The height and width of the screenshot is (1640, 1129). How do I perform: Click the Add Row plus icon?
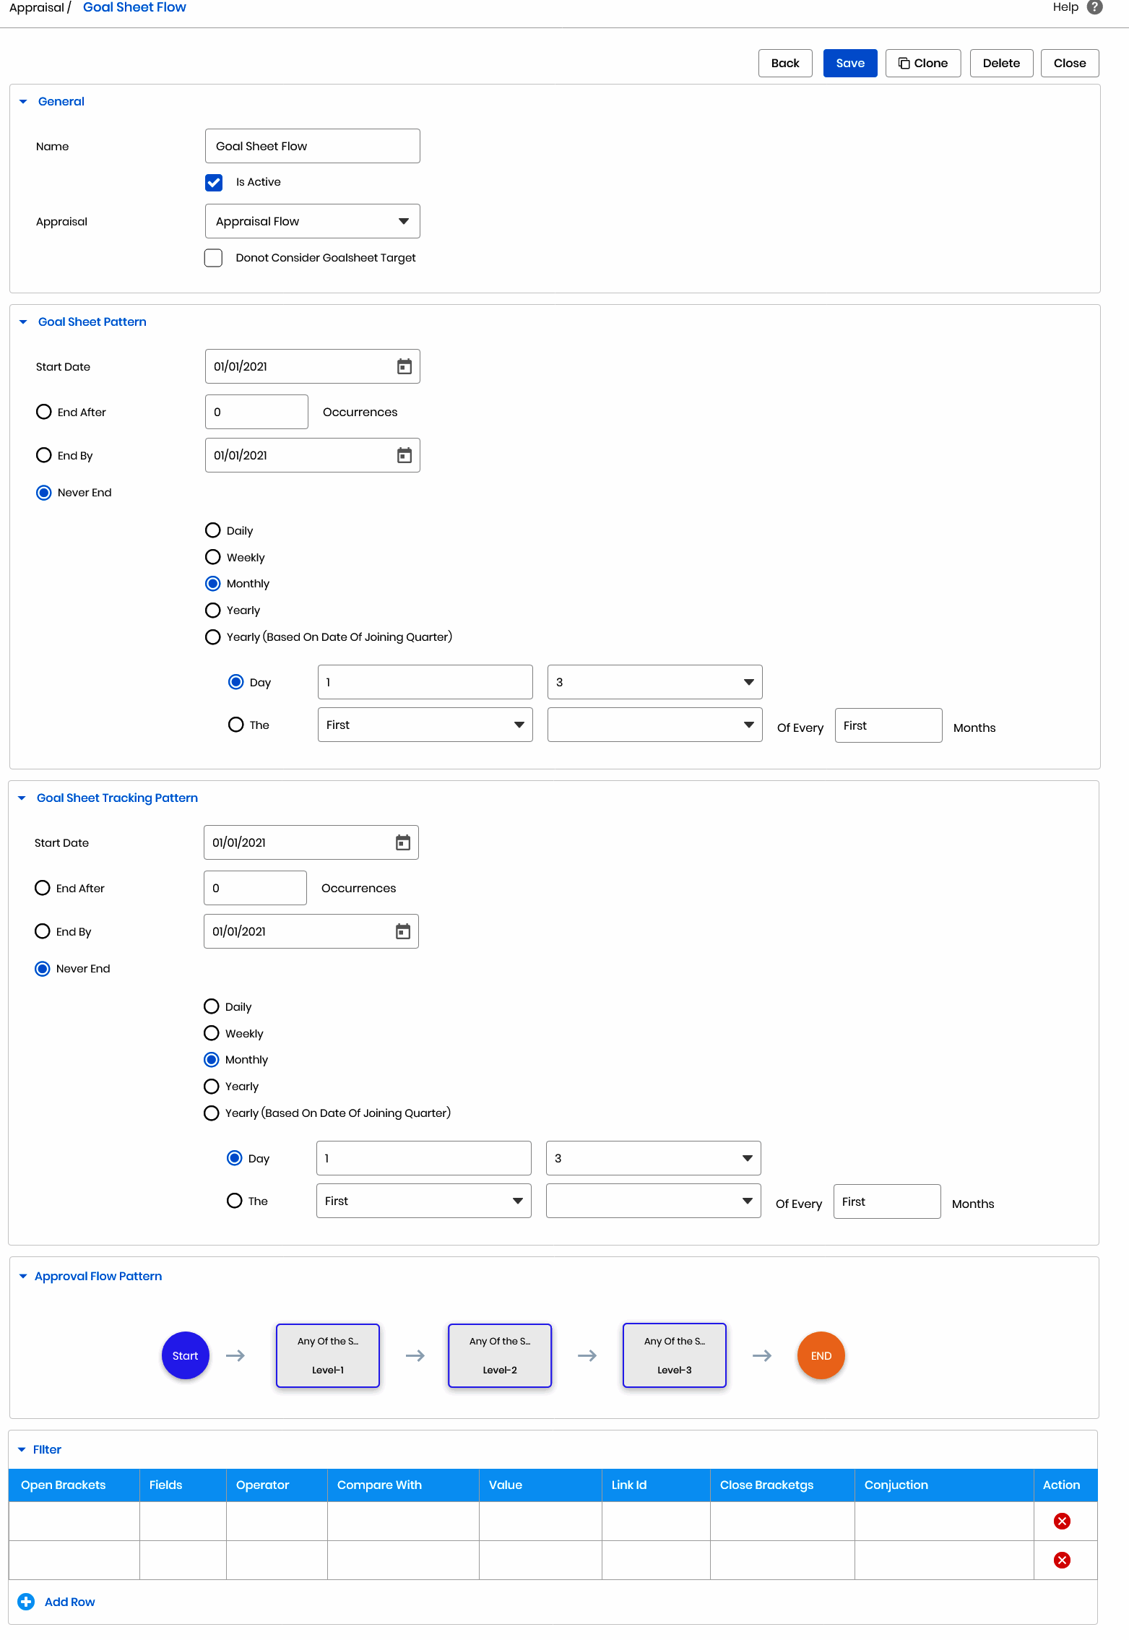26,1602
